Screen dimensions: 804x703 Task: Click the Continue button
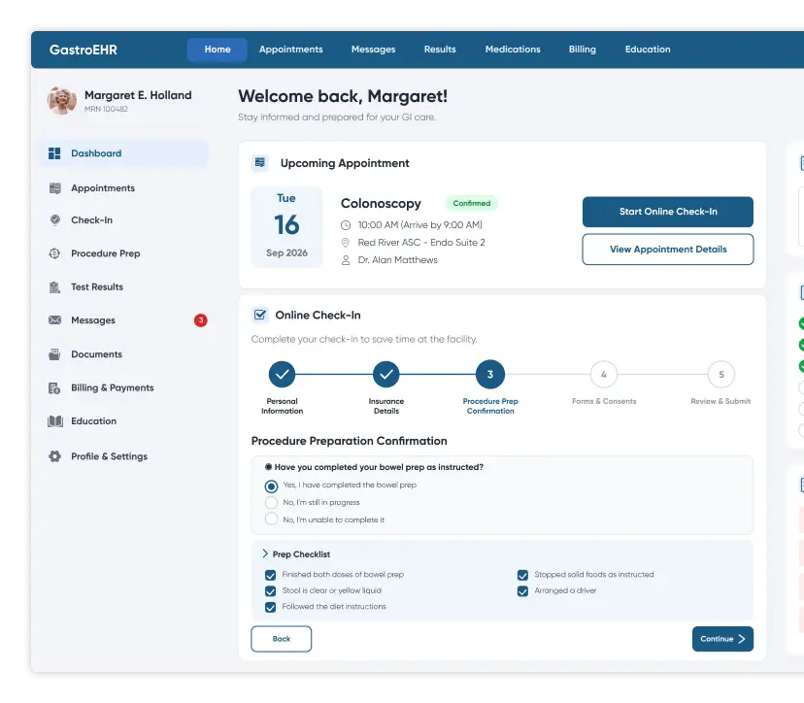tap(722, 639)
